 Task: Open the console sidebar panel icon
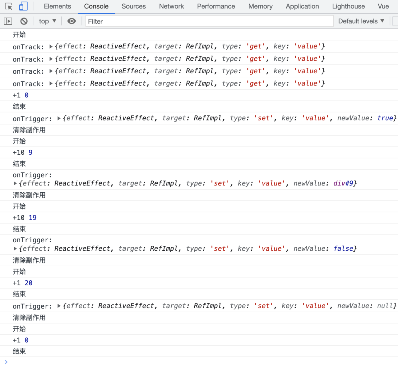pyautogui.click(x=8, y=21)
